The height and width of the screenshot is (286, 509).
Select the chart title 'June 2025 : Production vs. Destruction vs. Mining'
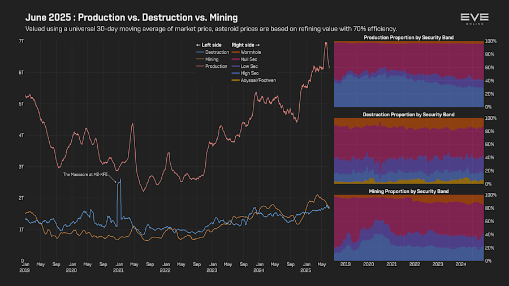[131, 17]
